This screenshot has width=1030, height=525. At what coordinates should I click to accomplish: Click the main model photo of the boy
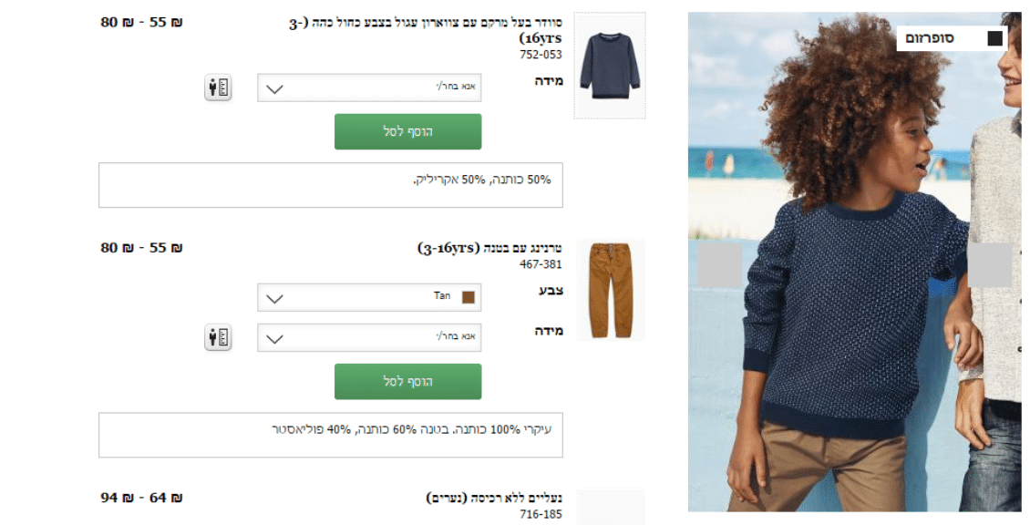point(855,262)
